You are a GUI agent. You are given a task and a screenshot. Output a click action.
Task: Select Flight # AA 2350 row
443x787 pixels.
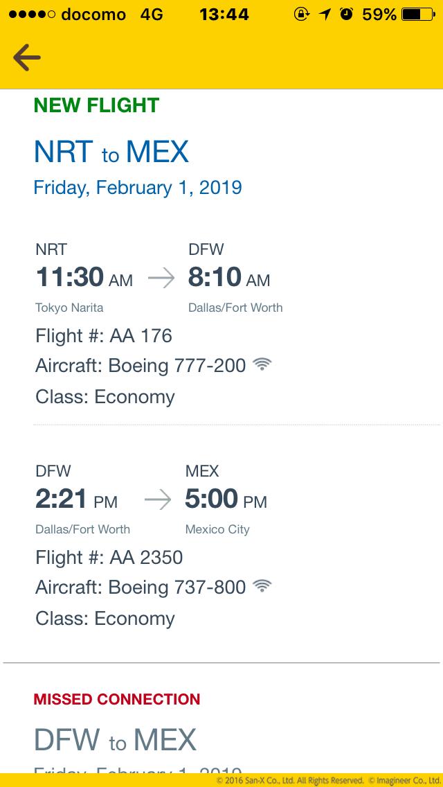(109, 558)
